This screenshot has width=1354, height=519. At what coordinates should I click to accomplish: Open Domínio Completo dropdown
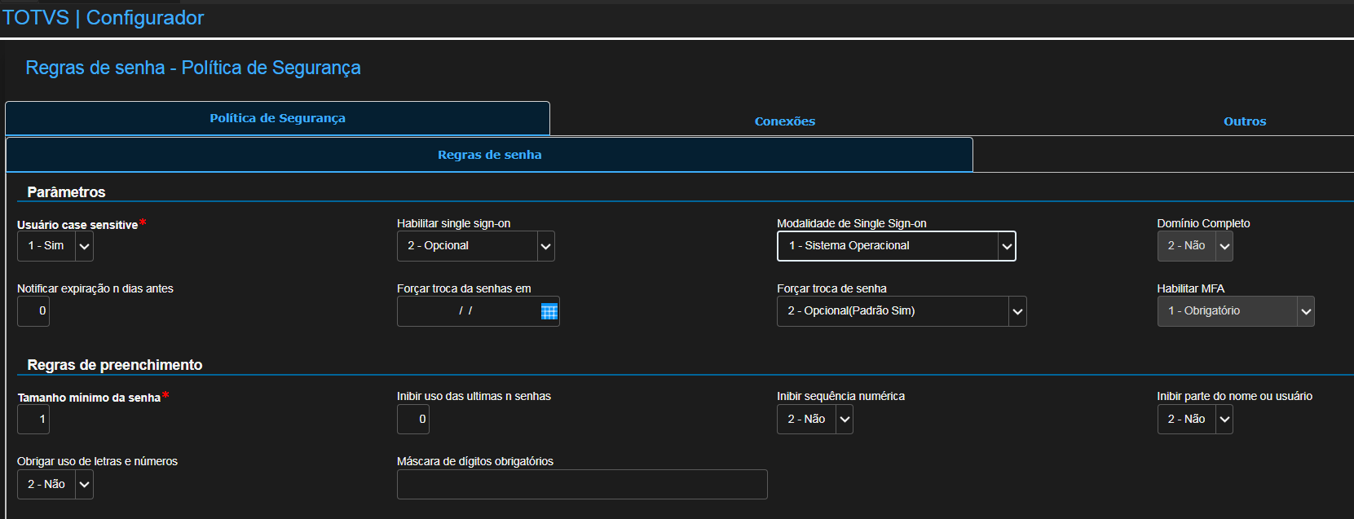click(x=1224, y=246)
